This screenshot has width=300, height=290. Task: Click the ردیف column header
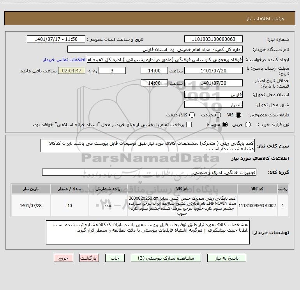tap(283, 189)
